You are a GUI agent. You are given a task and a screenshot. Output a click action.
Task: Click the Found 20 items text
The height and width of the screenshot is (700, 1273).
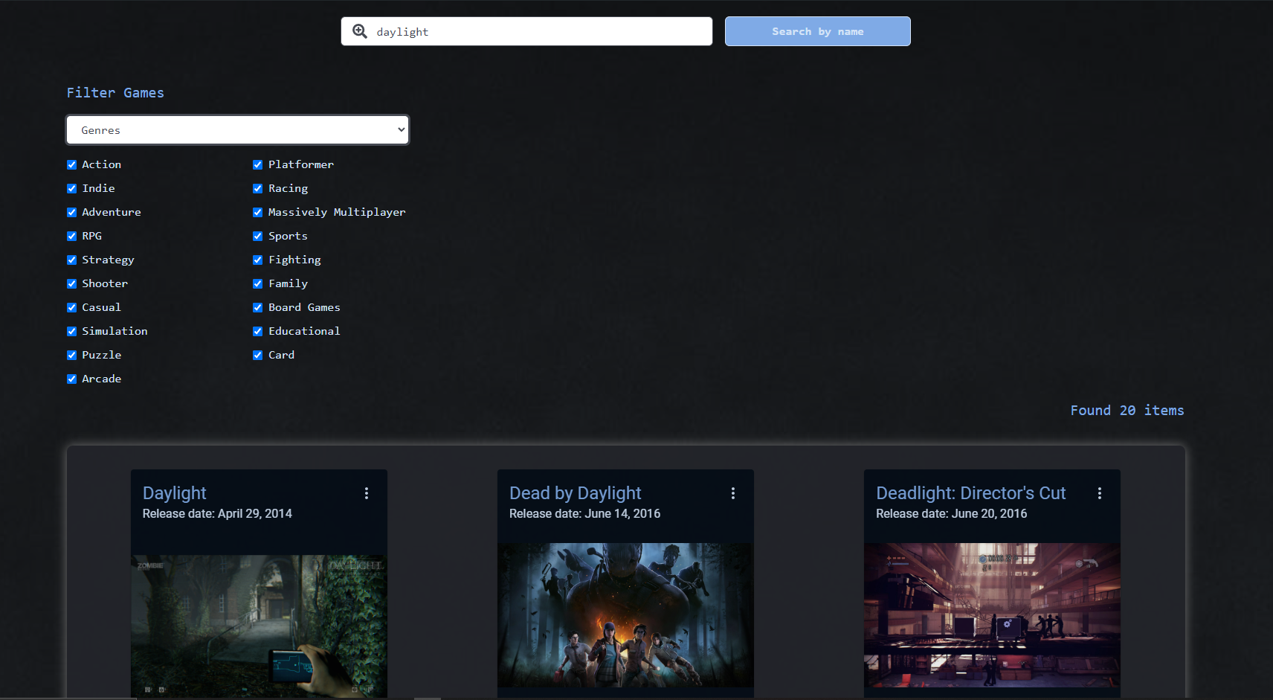[1127, 411]
